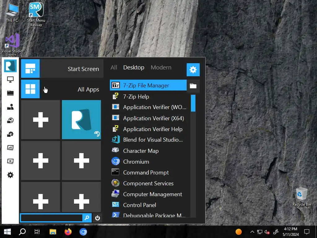Launch the teal Reviver tile
Screen dimensions: 317x238
81,120
